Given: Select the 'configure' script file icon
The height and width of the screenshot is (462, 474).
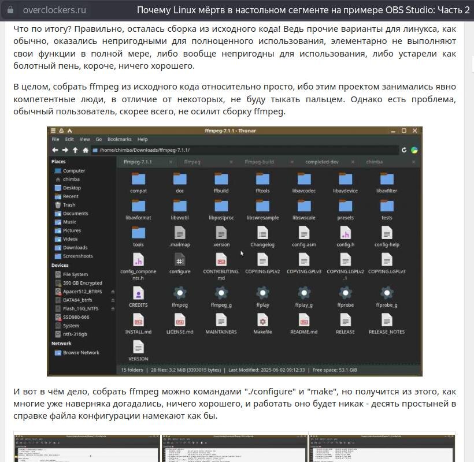Looking at the screenshot, I should 180,260.
